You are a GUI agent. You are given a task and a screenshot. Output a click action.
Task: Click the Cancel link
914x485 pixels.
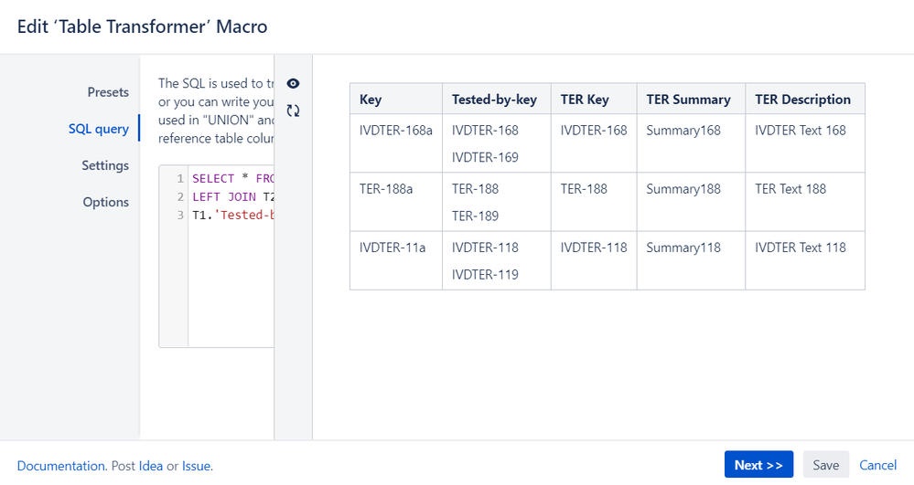[x=877, y=465]
